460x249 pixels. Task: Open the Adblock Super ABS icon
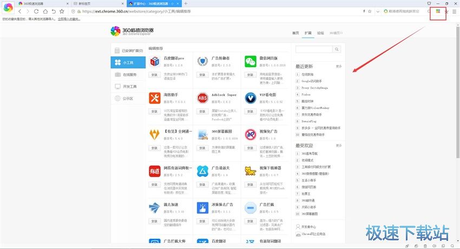202,98
